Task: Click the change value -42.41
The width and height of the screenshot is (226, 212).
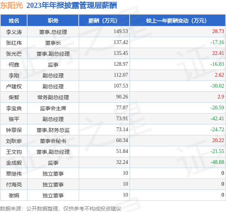Action: pos(217,118)
